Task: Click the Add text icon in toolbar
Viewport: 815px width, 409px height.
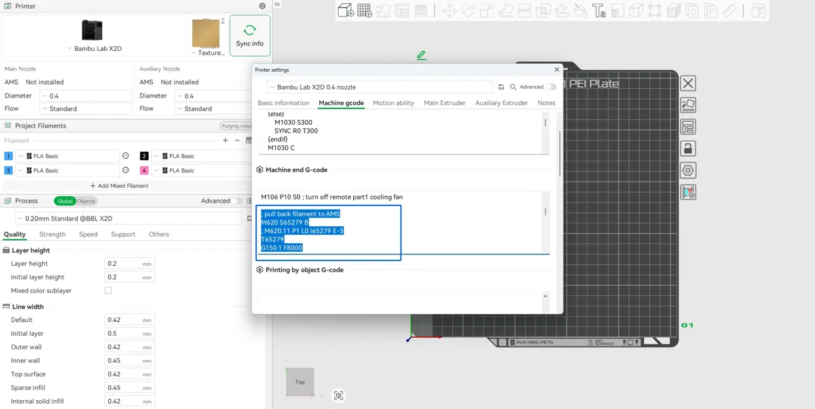Action: pos(598,10)
